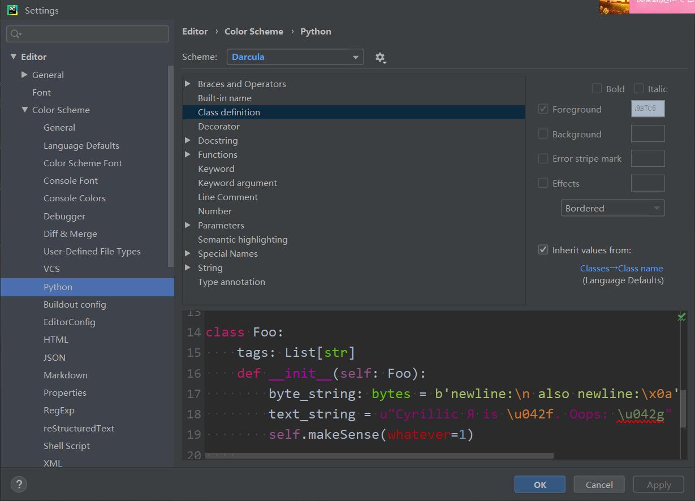Select Console Colors in the settings tree
This screenshot has height=501, width=695.
[x=75, y=198]
